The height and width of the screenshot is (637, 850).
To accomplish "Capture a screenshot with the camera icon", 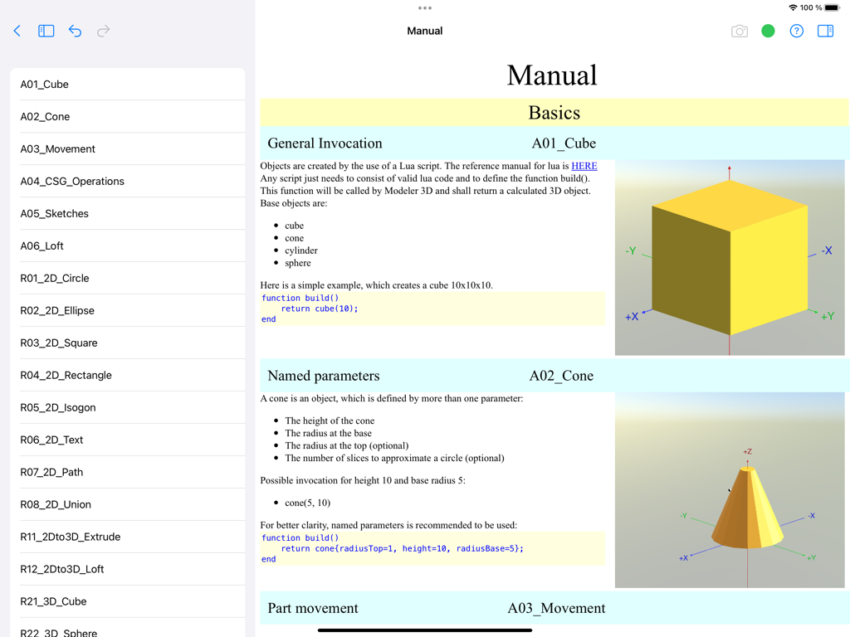I will pyautogui.click(x=739, y=31).
